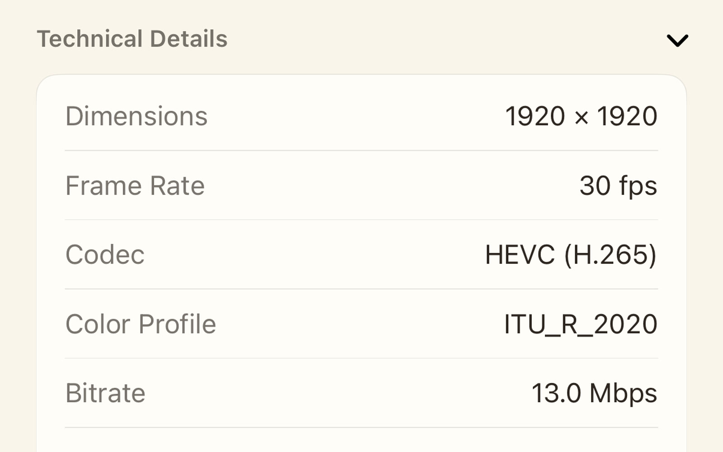Click the ITU_R_2020 color profile value
This screenshot has height=452, width=723.
pyautogui.click(x=581, y=325)
